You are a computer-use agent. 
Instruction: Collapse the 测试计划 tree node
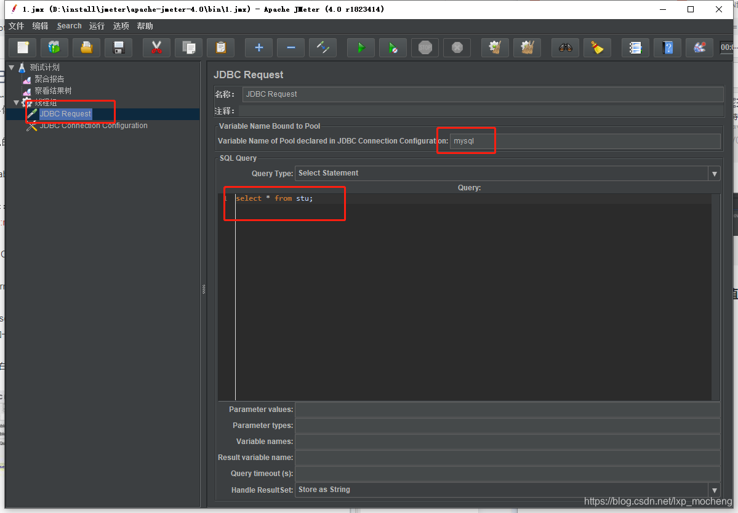point(11,67)
